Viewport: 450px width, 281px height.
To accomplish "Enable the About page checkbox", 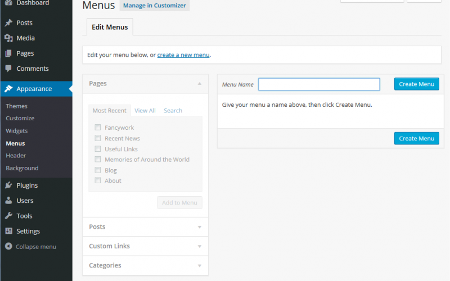I will (x=98, y=180).
